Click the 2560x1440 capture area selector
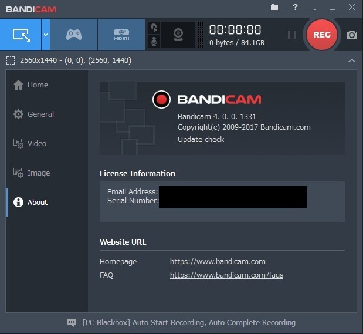363x334 pixels. pyautogui.click(x=69, y=60)
